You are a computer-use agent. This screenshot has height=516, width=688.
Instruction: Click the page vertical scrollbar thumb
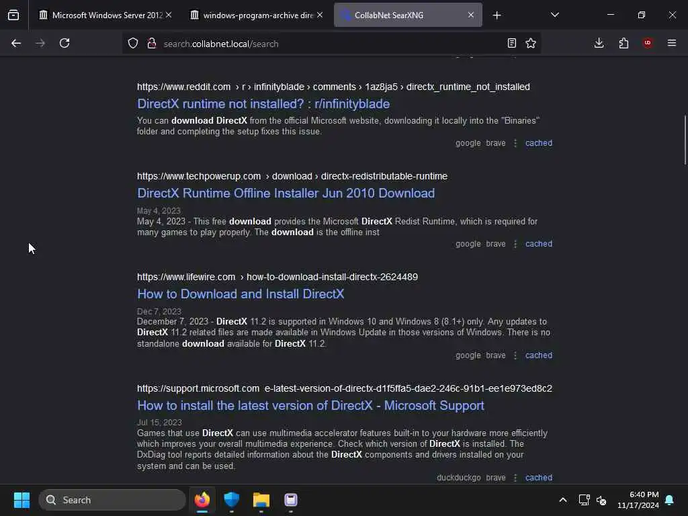[x=685, y=140]
